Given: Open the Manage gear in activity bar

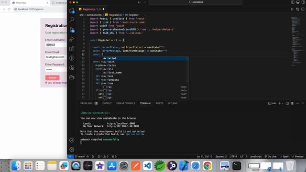Looking at the screenshot, I should pyautogui.click(x=72, y=150).
